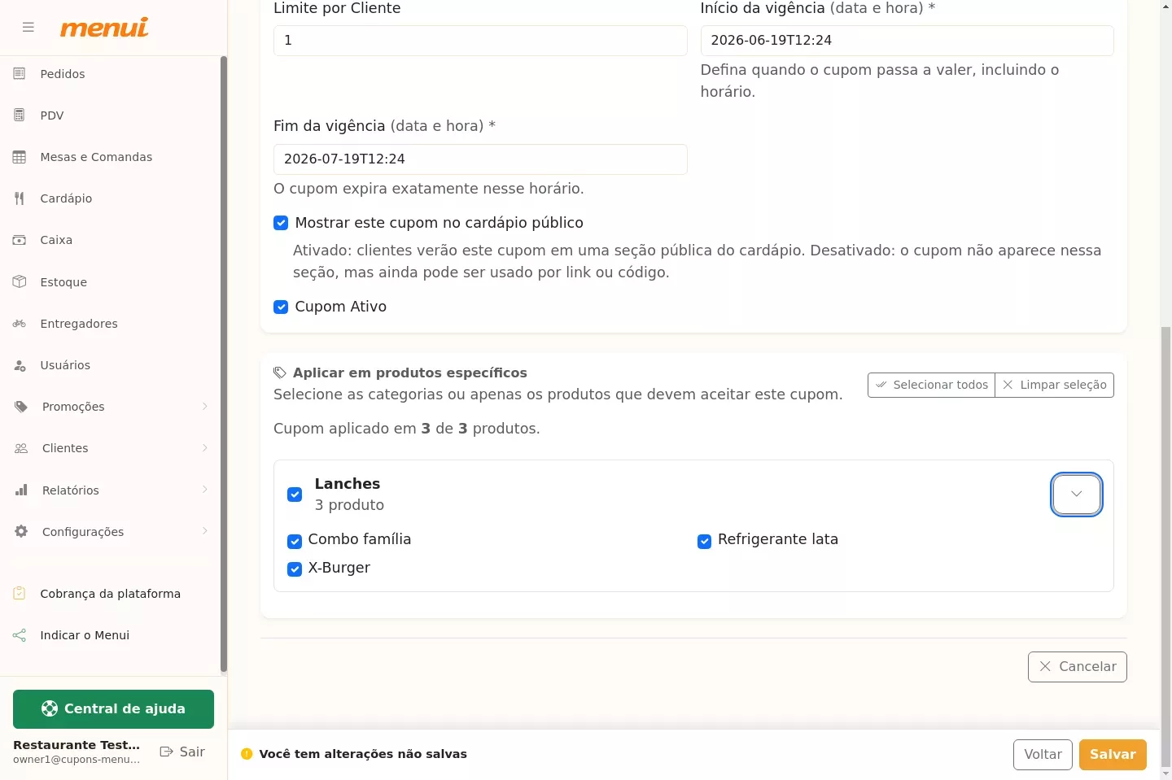This screenshot has height=780, width=1172.
Task: Click the Pedidos sidebar icon
Action: [20, 74]
